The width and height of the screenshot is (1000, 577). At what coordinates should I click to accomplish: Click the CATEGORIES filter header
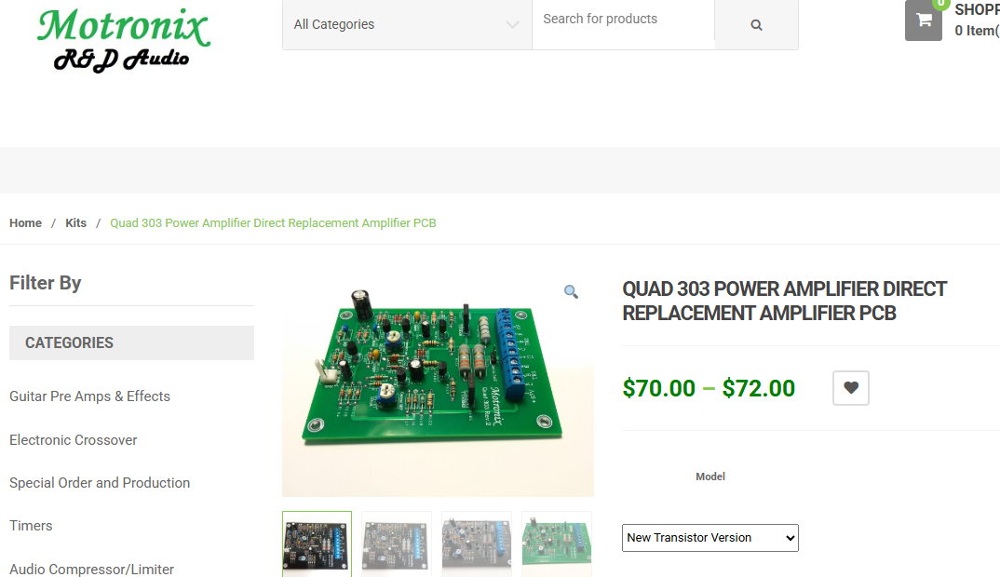[x=131, y=343]
